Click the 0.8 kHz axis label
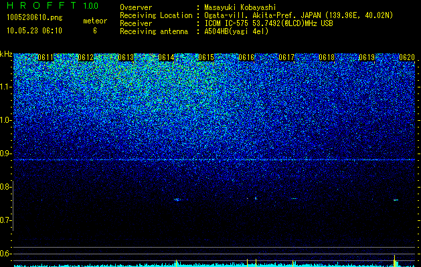This screenshot has width=421, height=267. [x=6, y=187]
